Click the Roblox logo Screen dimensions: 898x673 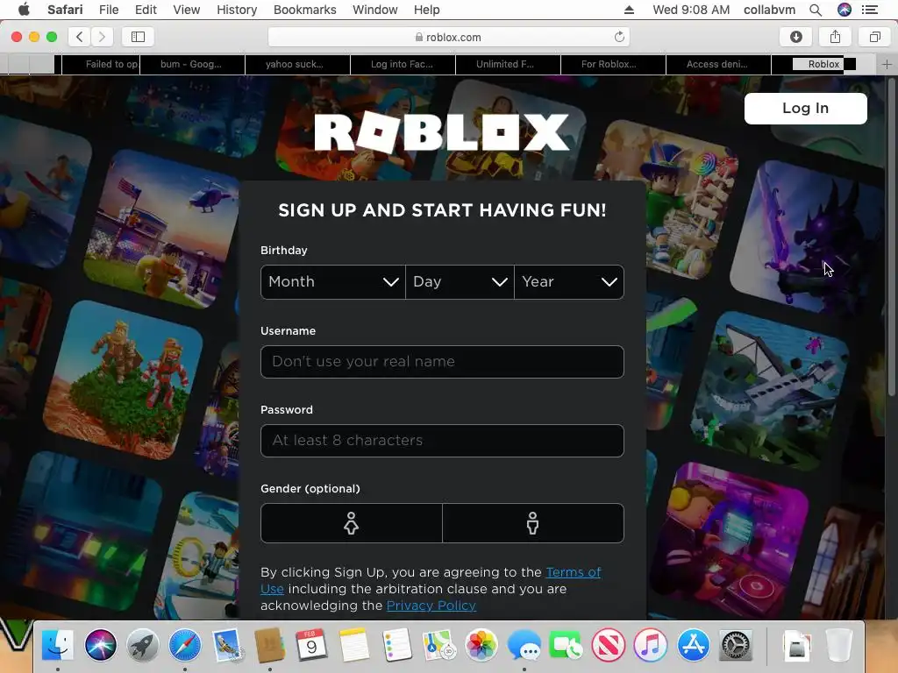point(442,132)
